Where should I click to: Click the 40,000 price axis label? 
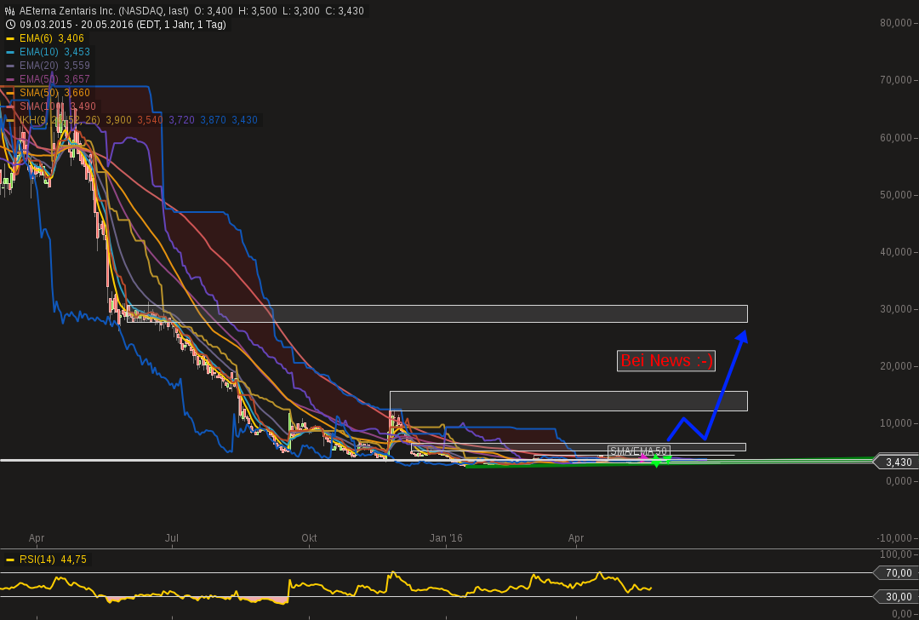tap(896, 251)
